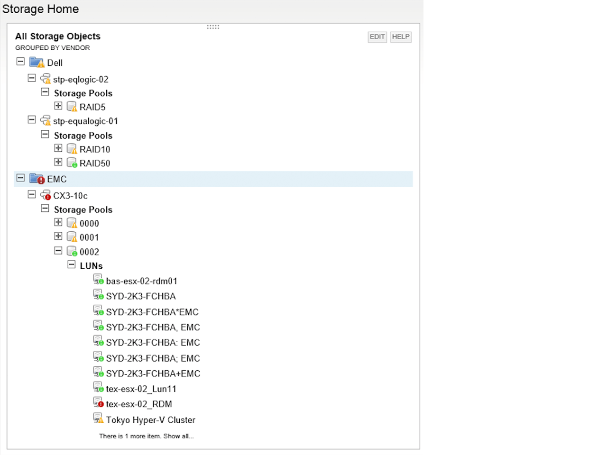The width and height of the screenshot is (607, 455).
Task: Expand the 0001 pool
Action: (58, 236)
